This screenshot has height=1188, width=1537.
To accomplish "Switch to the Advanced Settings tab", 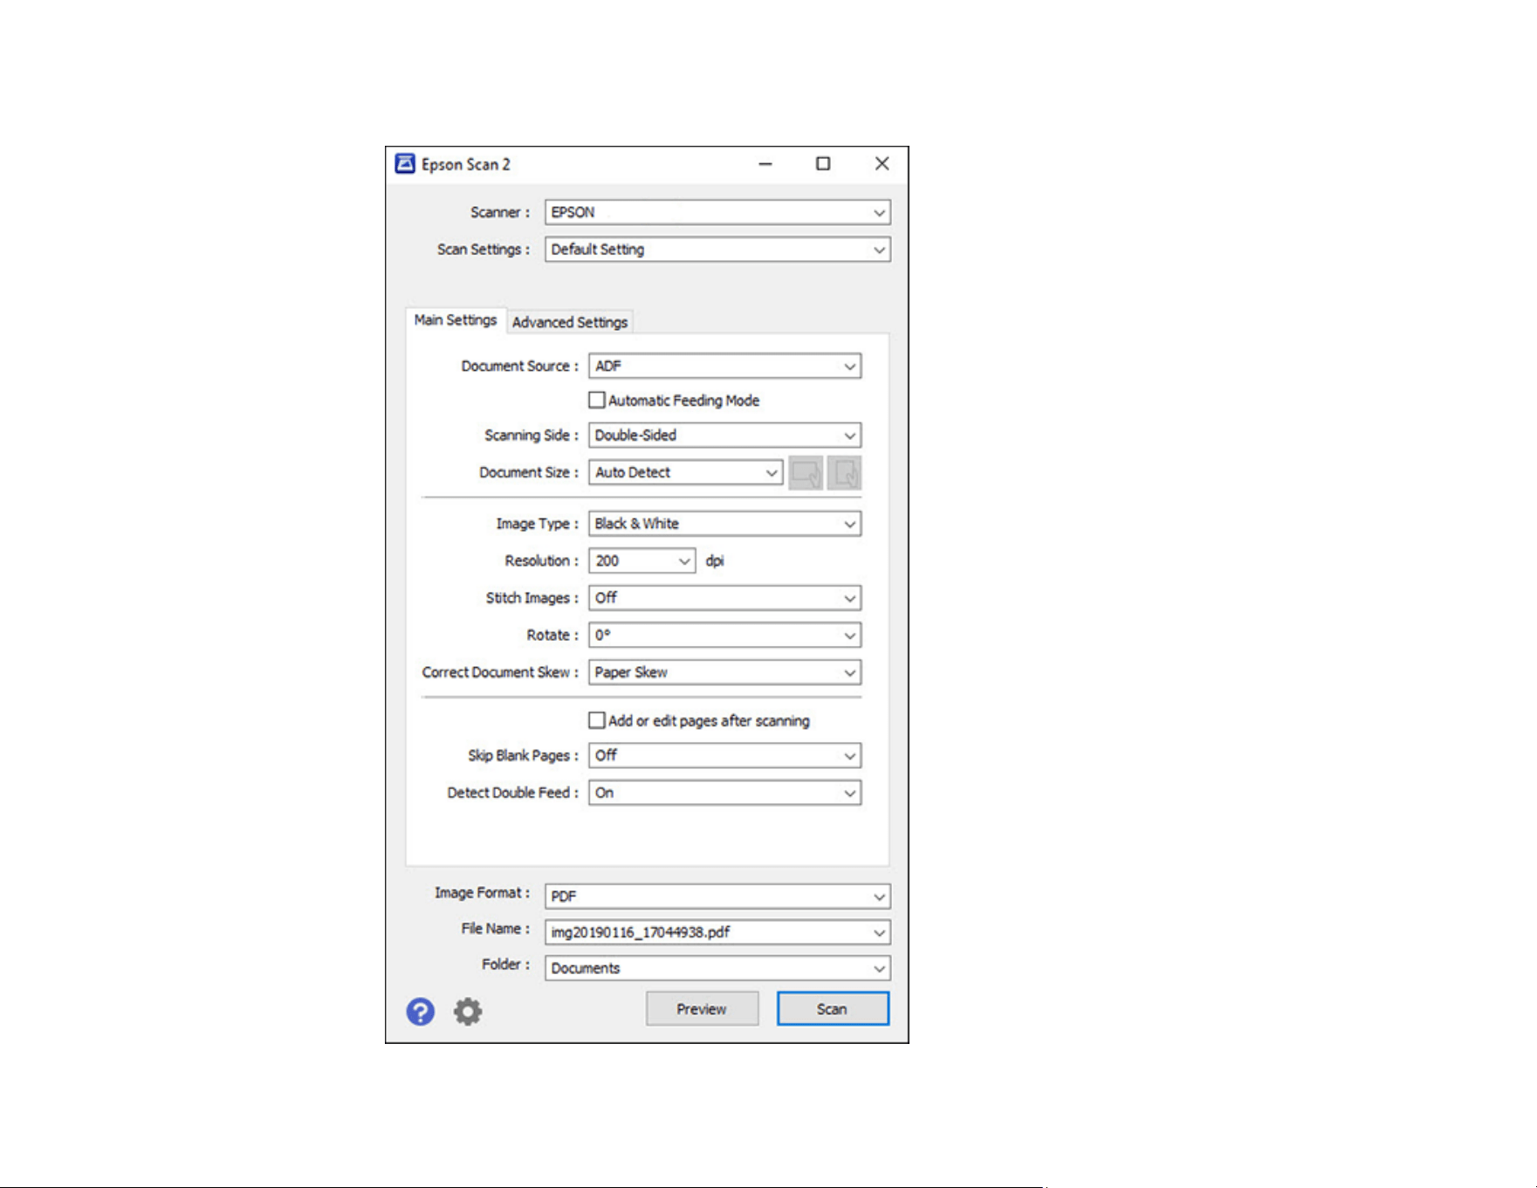I will 570,322.
